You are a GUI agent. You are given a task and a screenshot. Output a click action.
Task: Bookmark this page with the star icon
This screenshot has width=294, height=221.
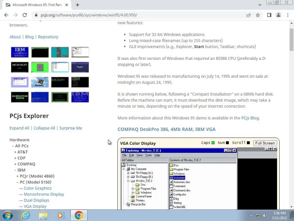point(258,15)
